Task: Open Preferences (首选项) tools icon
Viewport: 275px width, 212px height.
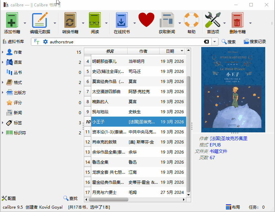Action: pyautogui.click(x=213, y=20)
